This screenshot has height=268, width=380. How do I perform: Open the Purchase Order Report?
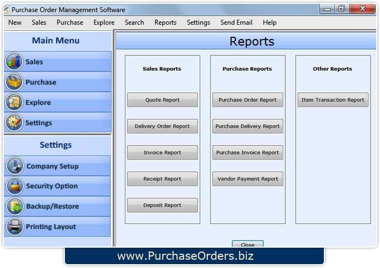pos(247,100)
